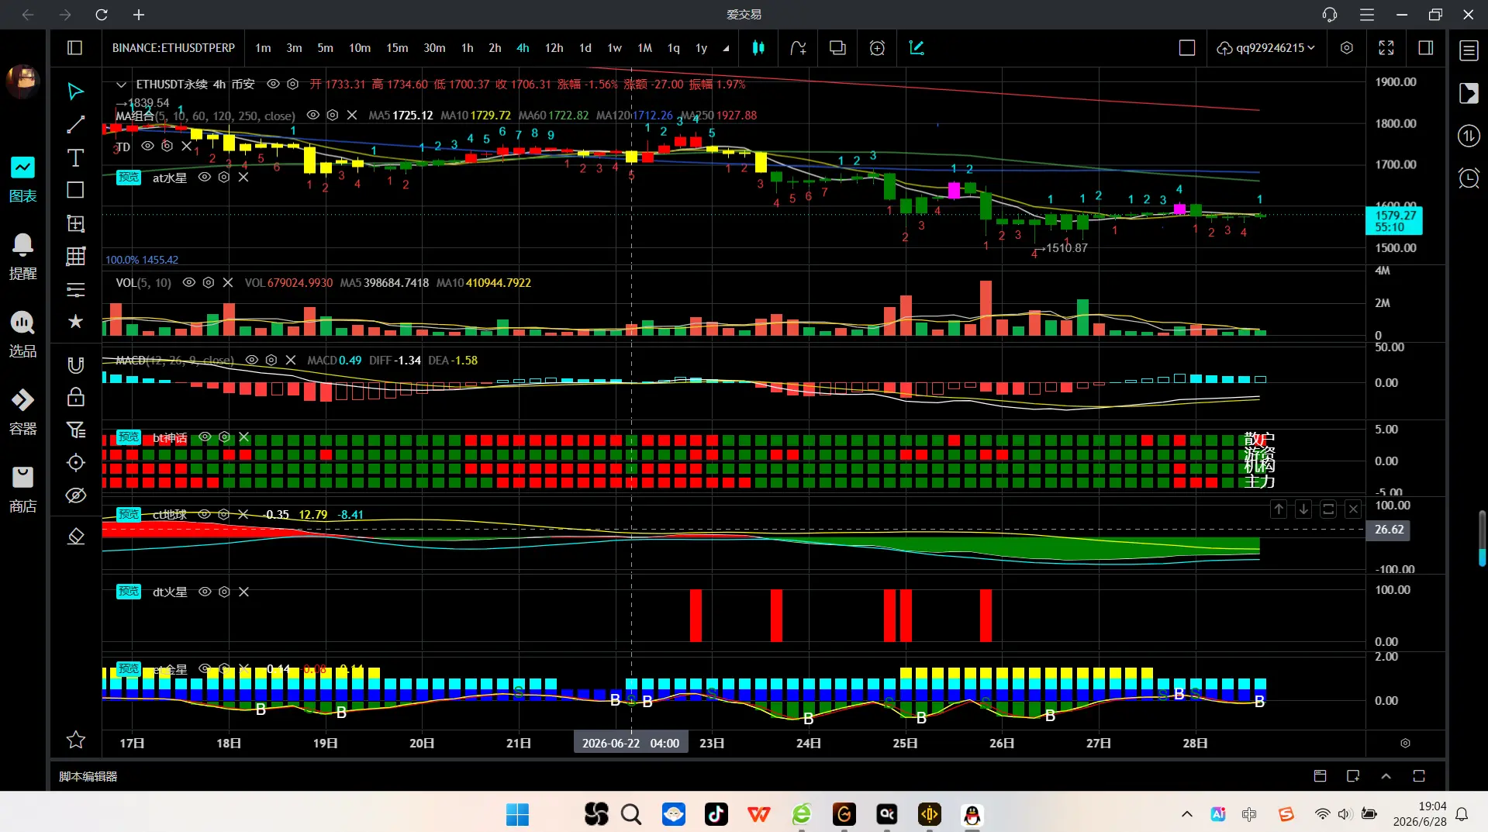
Task: Switch to the 1d timeframe
Action: pos(585,48)
